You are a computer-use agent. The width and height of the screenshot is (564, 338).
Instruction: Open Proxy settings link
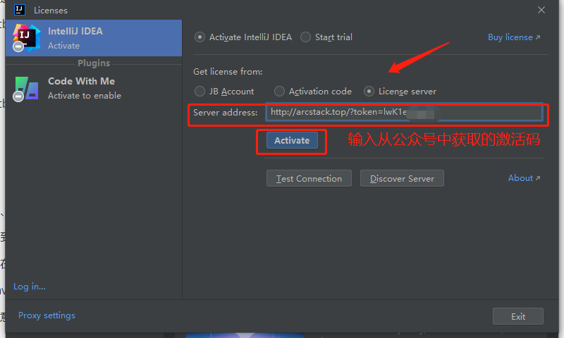point(47,315)
